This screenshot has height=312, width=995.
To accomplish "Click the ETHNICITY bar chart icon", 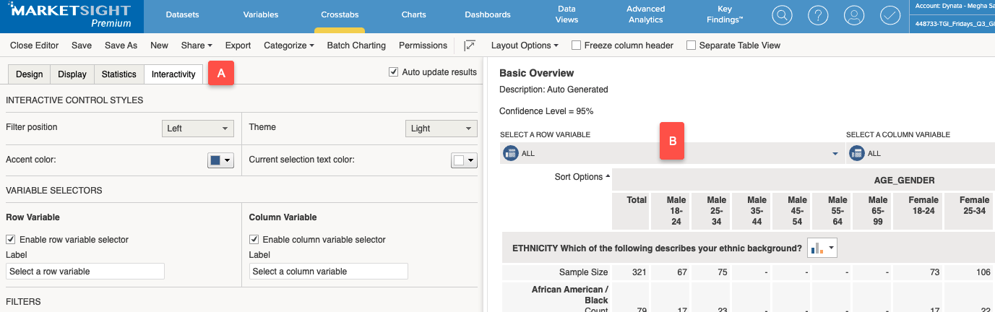I will click(x=822, y=248).
